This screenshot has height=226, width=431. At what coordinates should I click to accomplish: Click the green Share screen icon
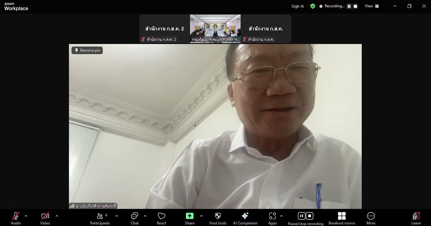pos(189,216)
